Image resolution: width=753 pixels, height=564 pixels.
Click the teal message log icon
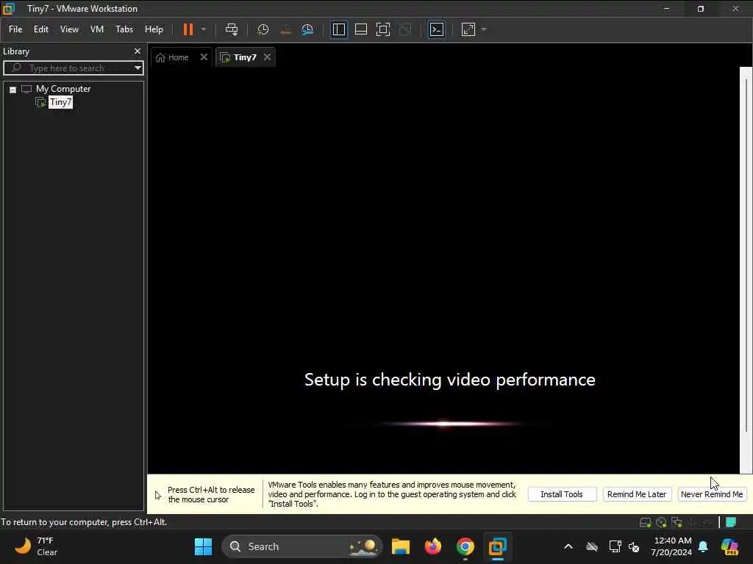[x=731, y=522]
